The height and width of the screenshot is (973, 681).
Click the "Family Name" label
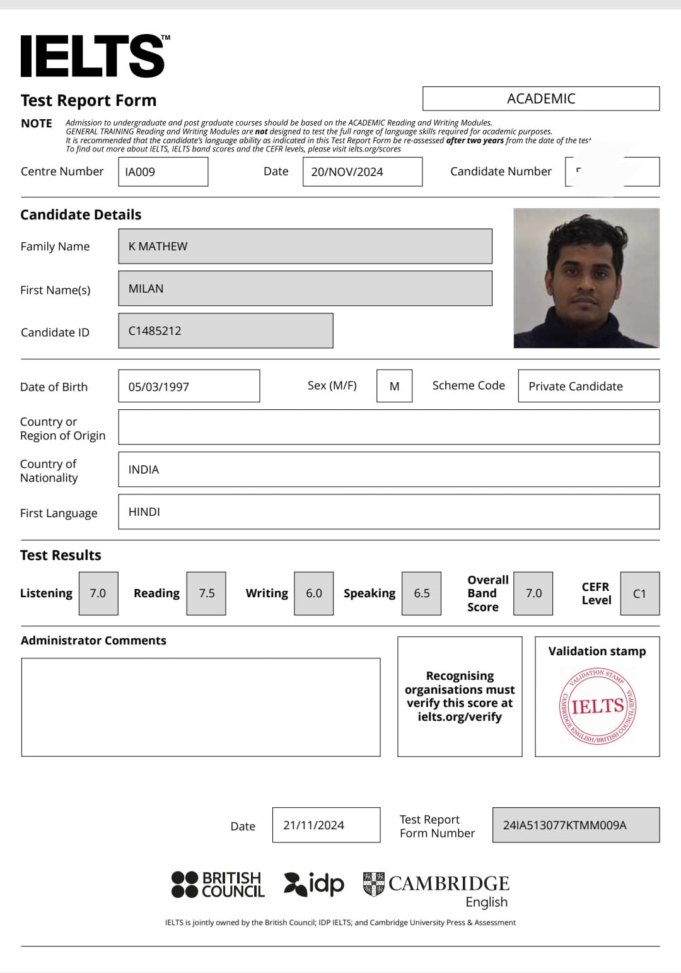(x=55, y=247)
